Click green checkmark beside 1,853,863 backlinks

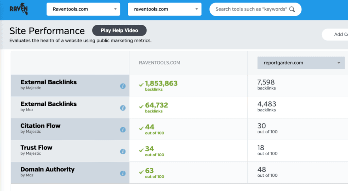141,84
